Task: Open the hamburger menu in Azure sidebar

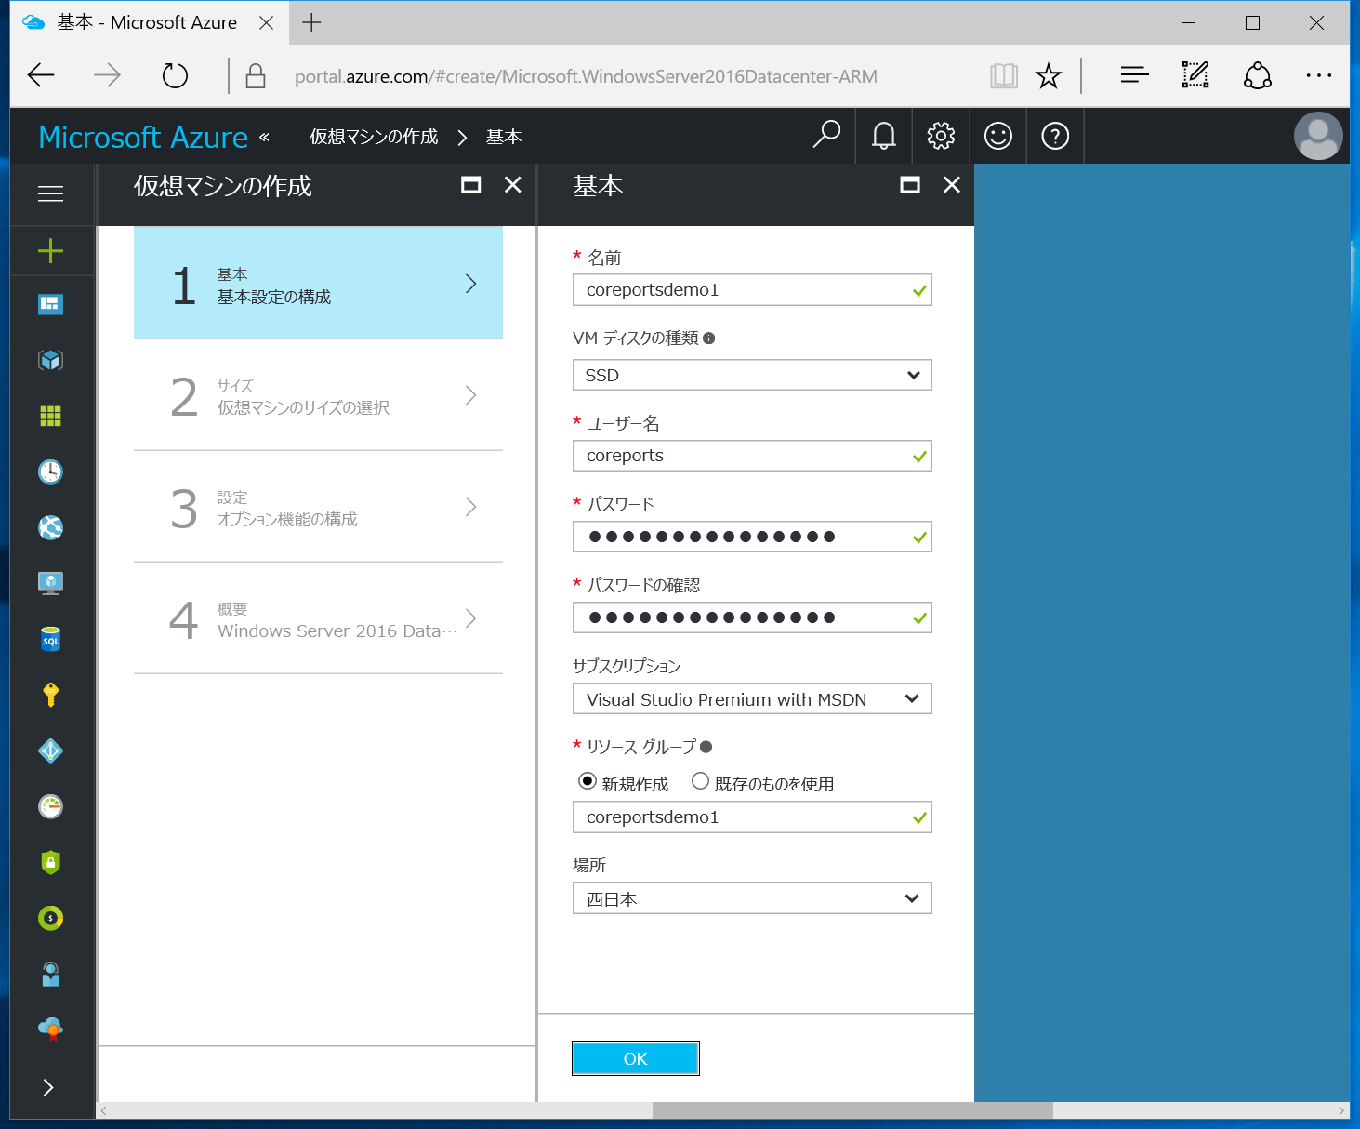Action: (50, 193)
